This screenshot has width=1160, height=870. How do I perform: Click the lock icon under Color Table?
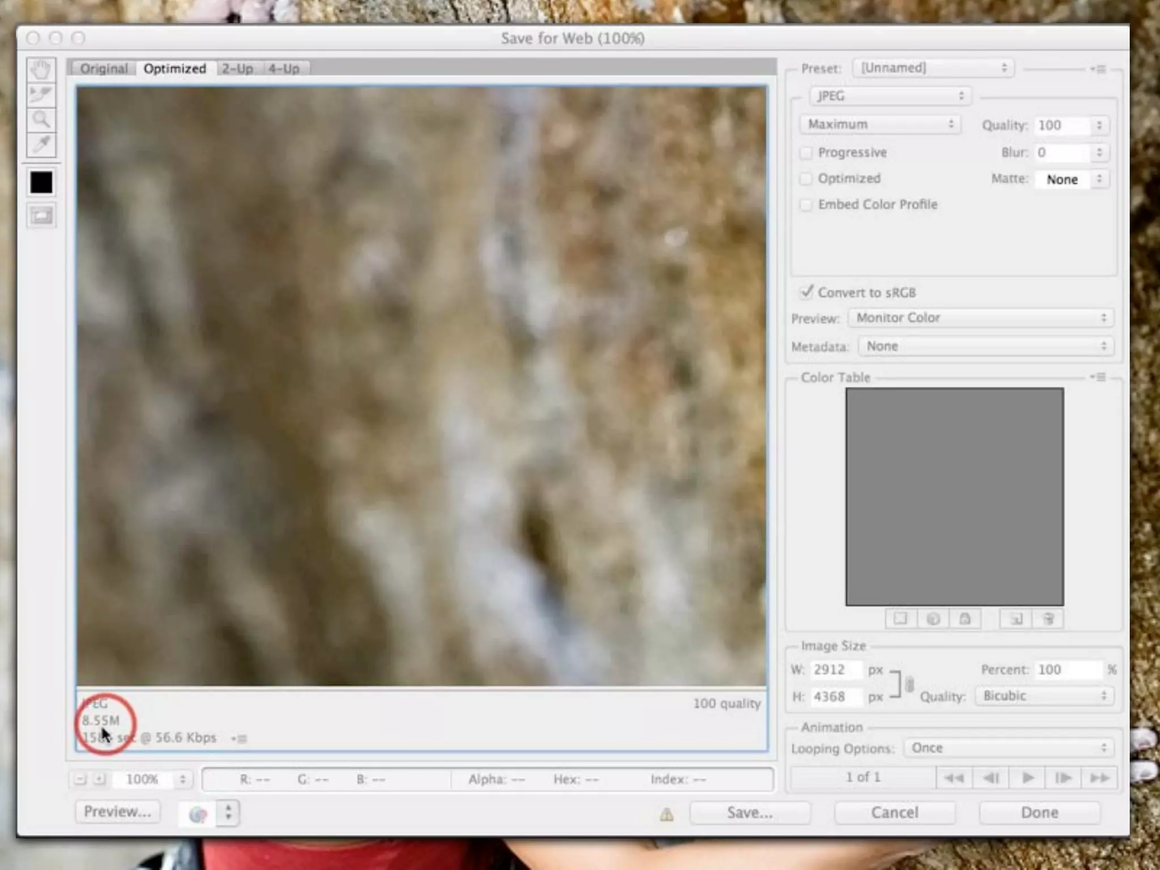(x=965, y=619)
